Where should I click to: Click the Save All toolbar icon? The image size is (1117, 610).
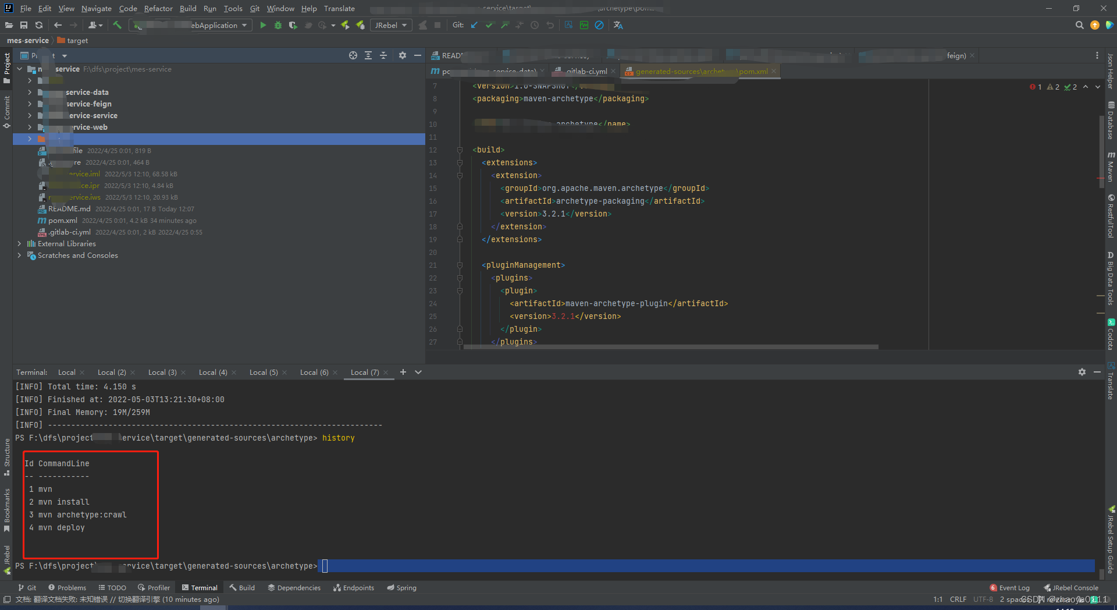click(x=24, y=25)
